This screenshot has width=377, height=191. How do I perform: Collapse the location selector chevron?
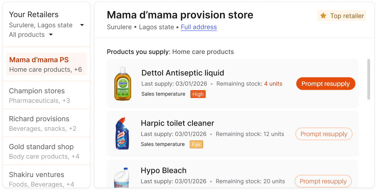(x=82, y=25)
